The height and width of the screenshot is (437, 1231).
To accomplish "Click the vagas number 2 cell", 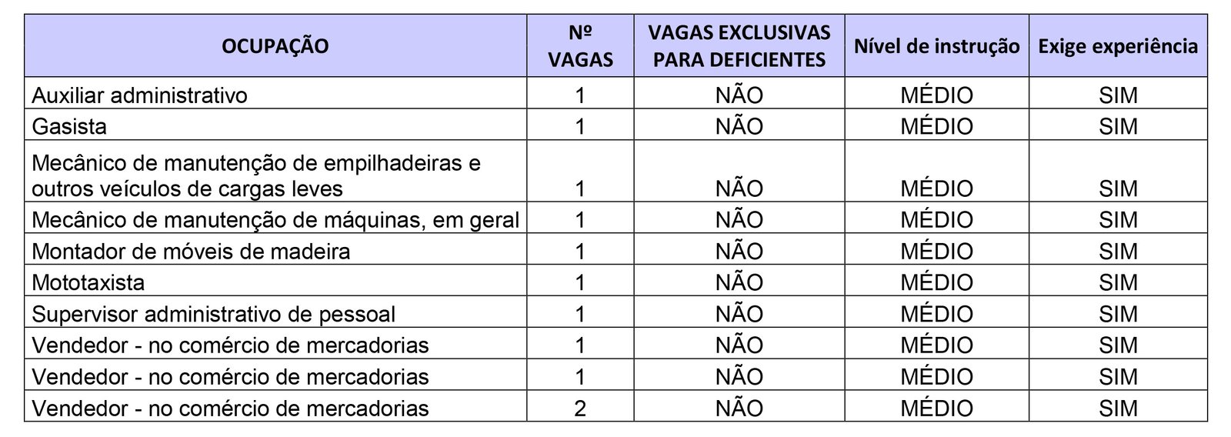I will [x=580, y=408].
